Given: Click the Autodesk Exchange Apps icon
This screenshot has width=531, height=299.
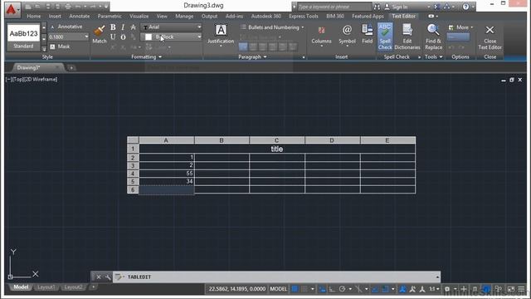Looking at the screenshot, I should [437, 7].
